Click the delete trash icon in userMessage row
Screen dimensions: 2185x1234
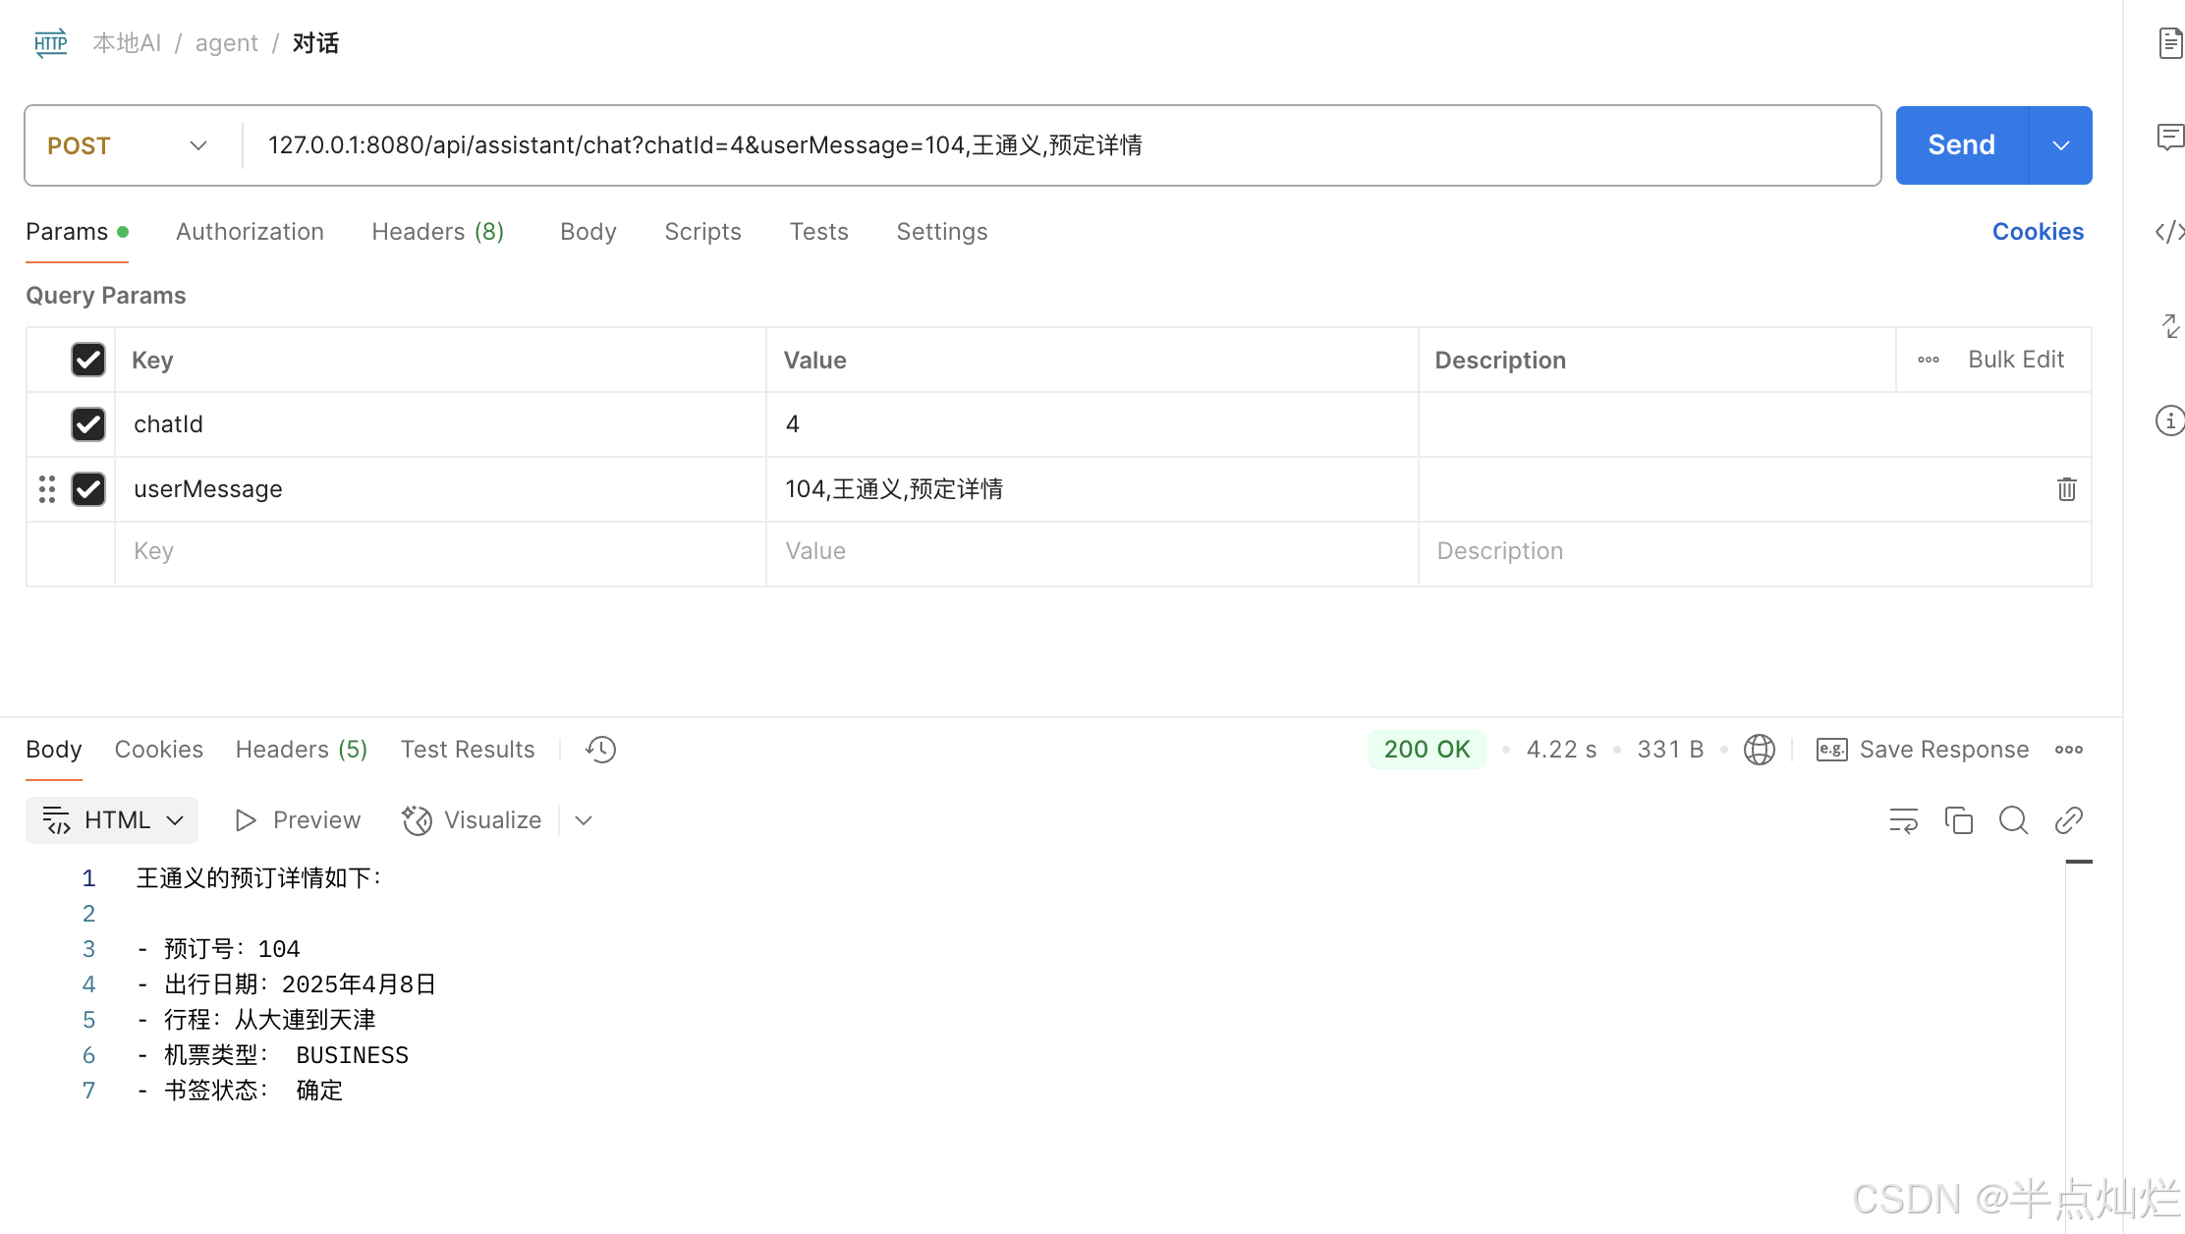coord(2066,489)
